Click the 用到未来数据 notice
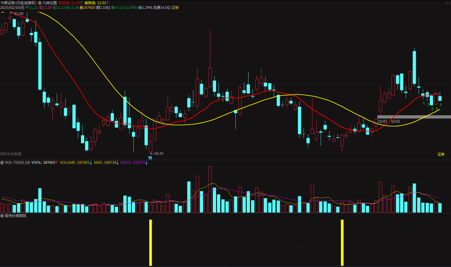 point(11,154)
